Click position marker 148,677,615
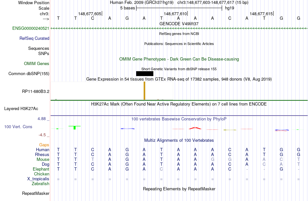The width and height of the screenshot is (308, 201). 261,14
